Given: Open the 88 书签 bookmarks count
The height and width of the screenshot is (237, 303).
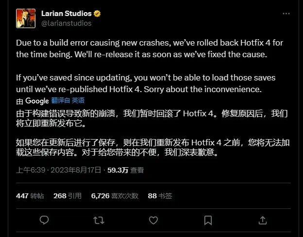Looking at the screenshot, I should [x=160, y=196].
